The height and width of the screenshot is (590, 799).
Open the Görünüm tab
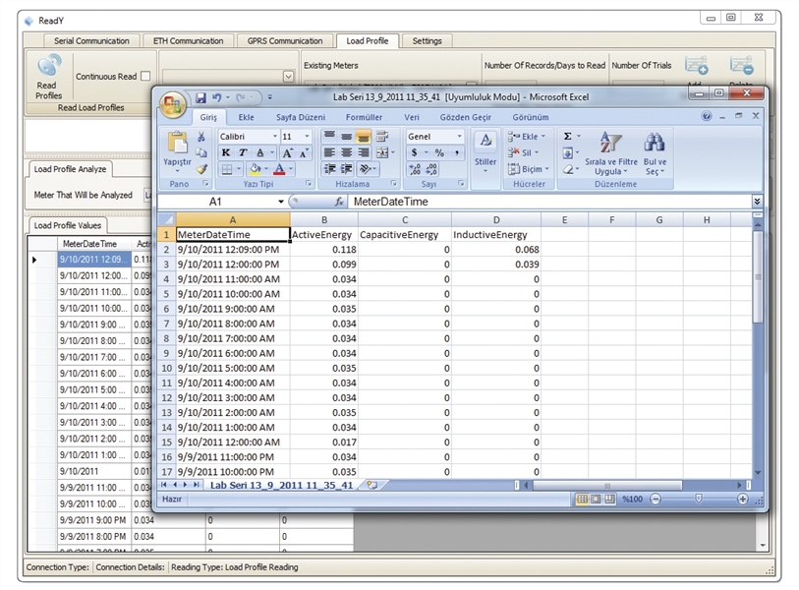click(531, 117)
